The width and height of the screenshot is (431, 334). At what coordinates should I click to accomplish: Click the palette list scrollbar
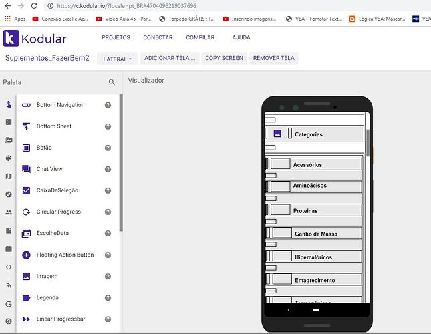click(x=121, y=162)
